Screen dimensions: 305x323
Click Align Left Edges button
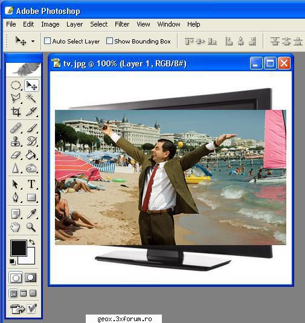coord(229,42)
